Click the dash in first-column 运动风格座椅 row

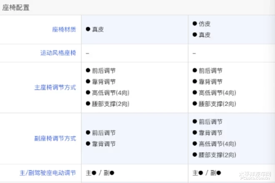point(87,53)
